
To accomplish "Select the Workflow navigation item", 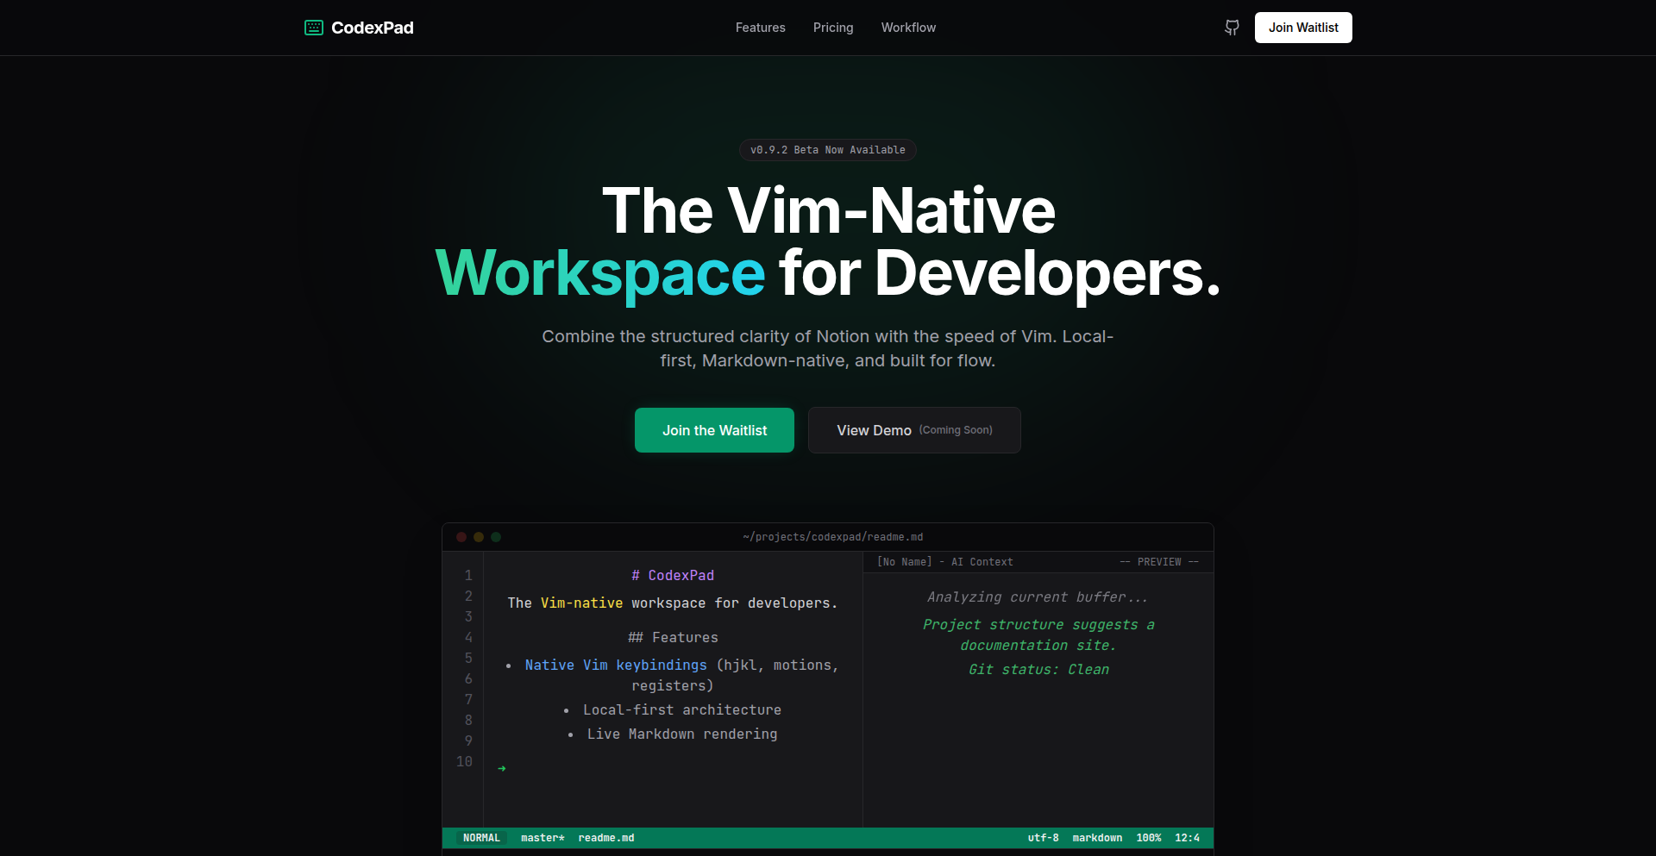I will [x=908, y=28].
